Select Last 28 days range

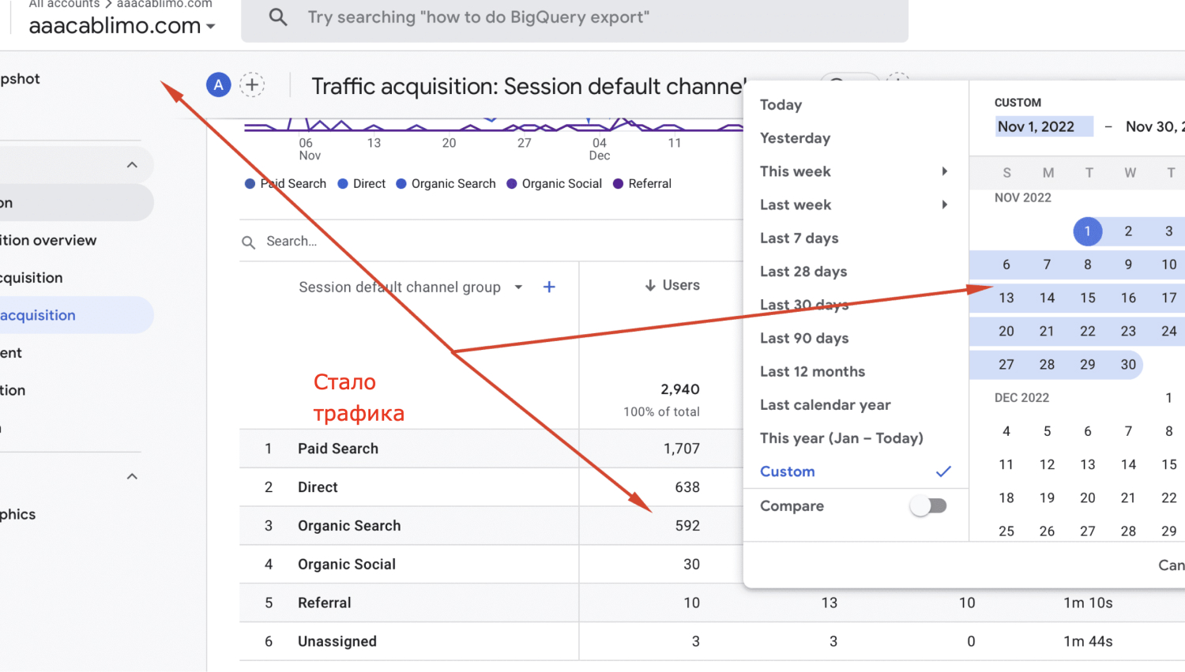[803, 271]
